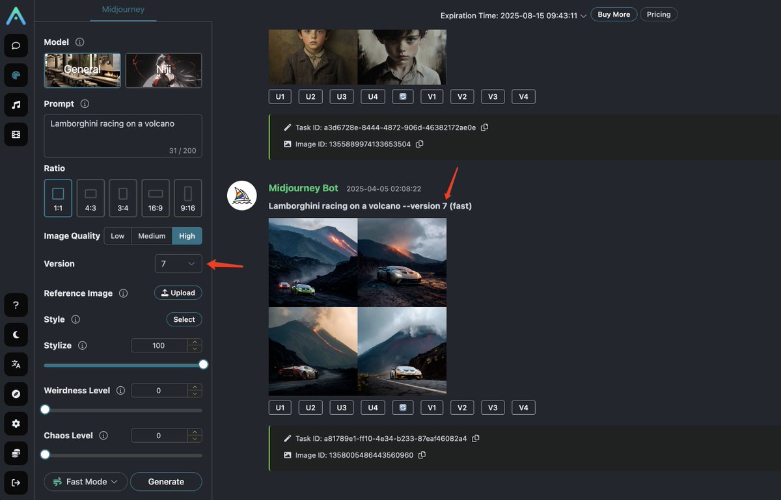This screenshot has height=500, width=781.
Task: Click the Stylize number field showing 100
Action: click(x=159, y=345)
